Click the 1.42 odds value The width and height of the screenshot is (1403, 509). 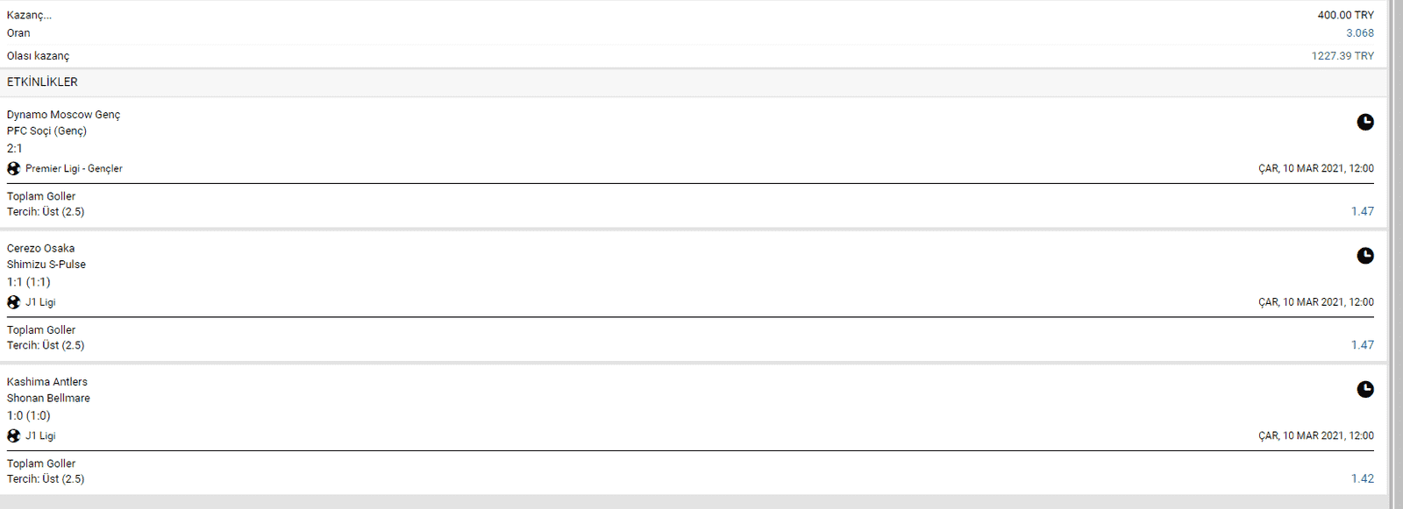(x=1363, y=478)
